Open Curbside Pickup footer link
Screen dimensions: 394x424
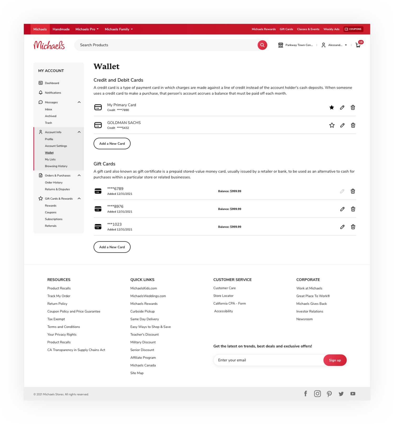click(x=142, y=311)
